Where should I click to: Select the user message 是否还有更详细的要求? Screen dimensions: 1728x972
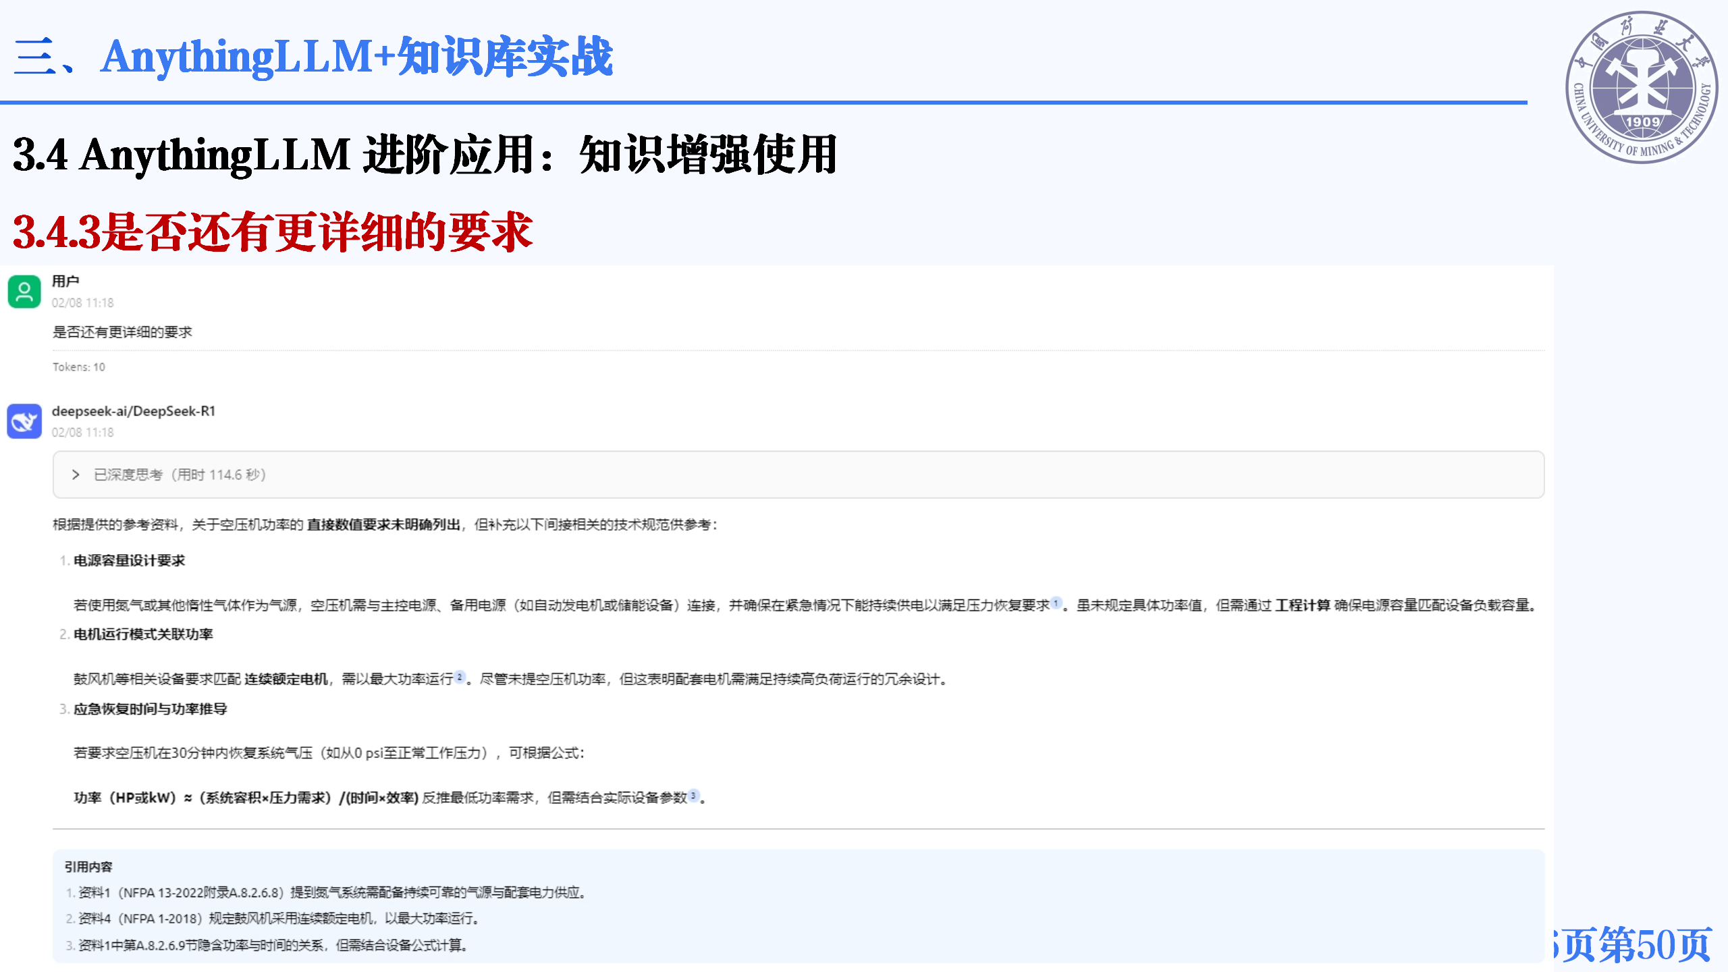pyautogui.click(x=123, y=332)
